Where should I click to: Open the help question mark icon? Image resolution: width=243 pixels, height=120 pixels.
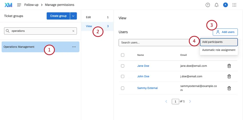[x=208, y=5]
